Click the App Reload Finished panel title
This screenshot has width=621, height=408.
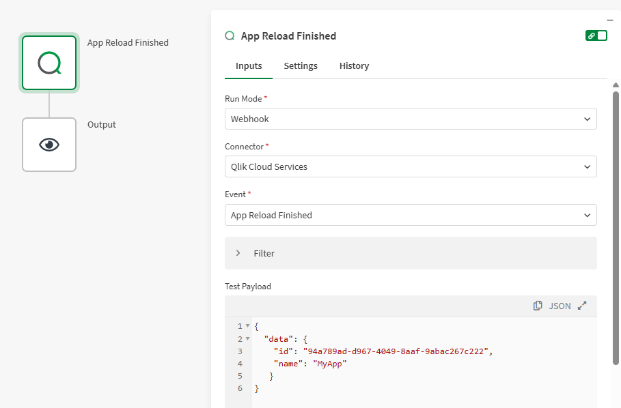coord(288,36)
